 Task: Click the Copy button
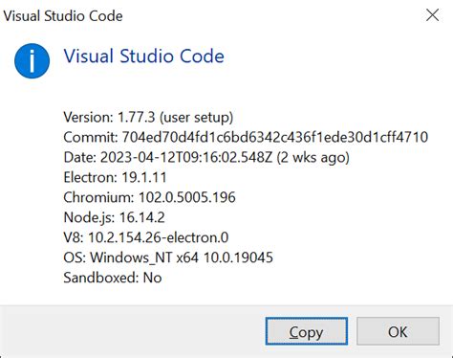pos(306,331)
